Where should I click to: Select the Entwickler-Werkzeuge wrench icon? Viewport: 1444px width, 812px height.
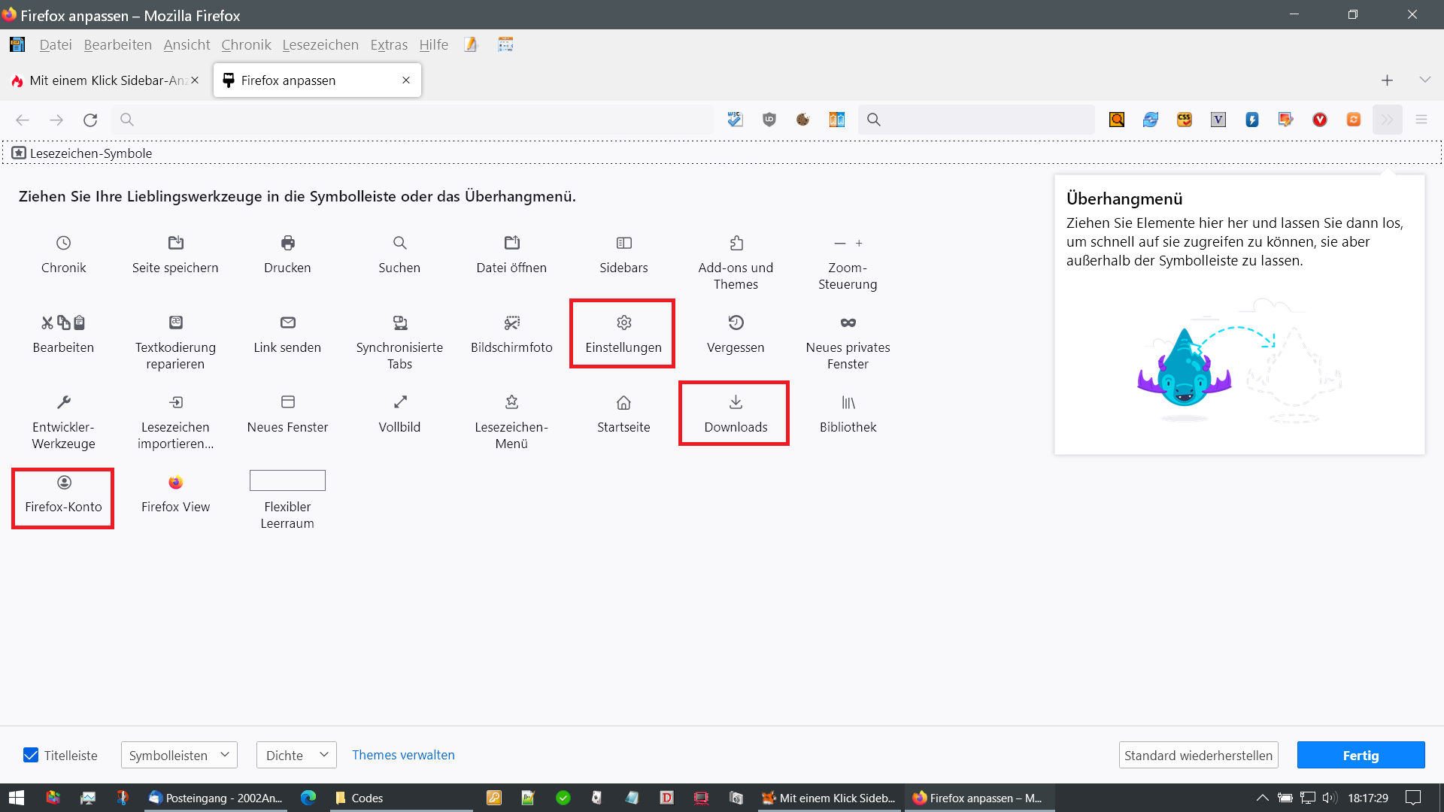[x=64, y=402]
